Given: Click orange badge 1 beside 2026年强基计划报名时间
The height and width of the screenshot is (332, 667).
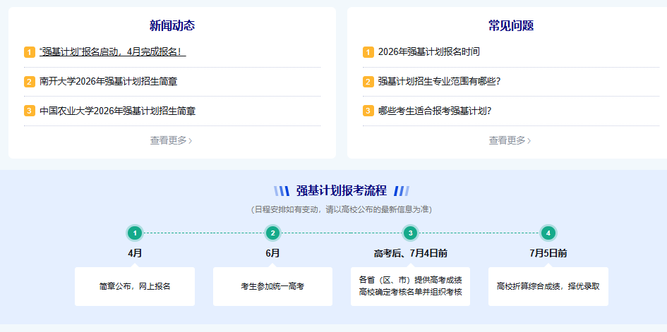Looking at the screenshot, I should pos(368,52).
